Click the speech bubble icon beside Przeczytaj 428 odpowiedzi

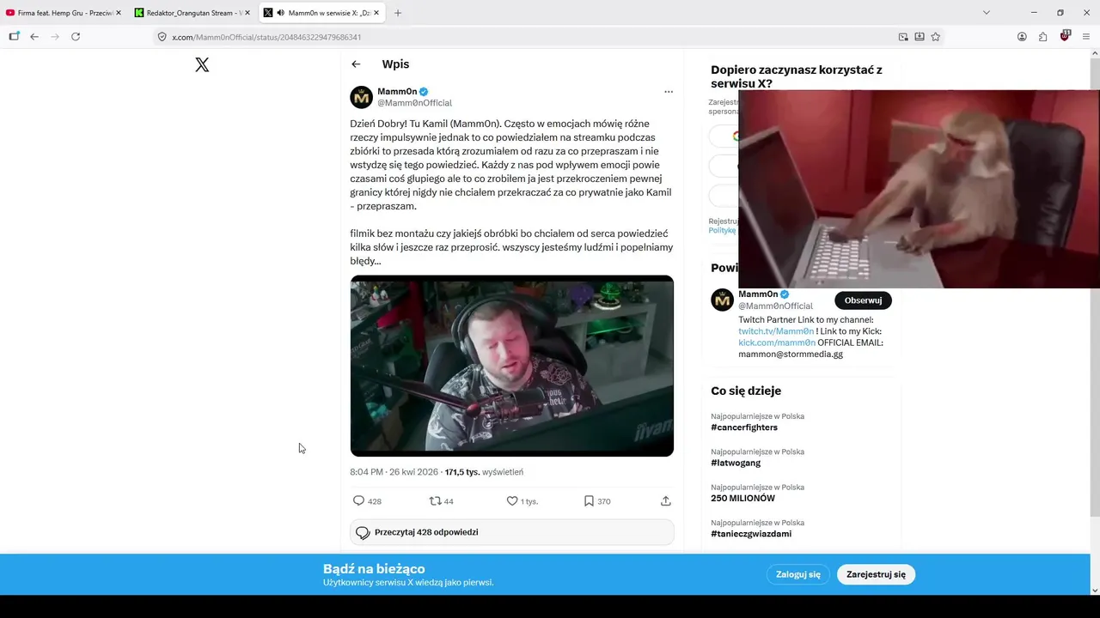tap(363, 533)
